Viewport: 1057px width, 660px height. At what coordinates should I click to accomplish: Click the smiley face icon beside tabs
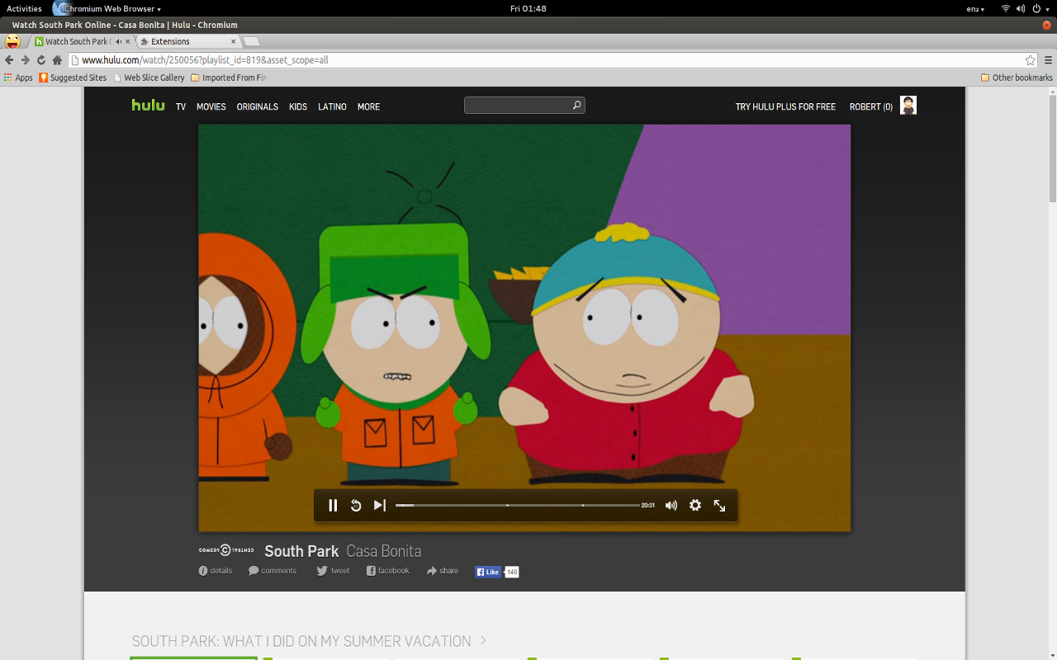[12, 40]
